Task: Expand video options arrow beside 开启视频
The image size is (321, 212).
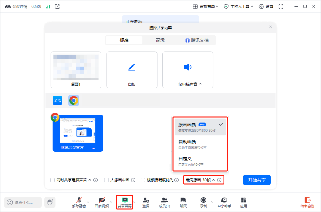Action: (111, 202)
